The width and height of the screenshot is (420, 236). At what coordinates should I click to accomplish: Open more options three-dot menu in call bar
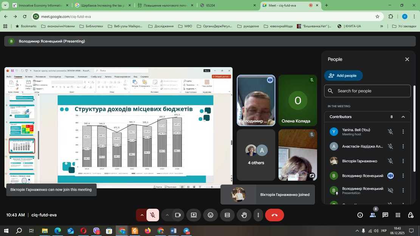pyautogui.click(x=258, y=215)
